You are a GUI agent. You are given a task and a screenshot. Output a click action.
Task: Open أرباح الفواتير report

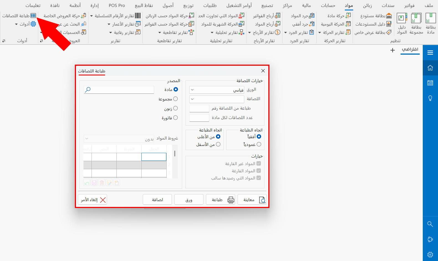[266, 16]
